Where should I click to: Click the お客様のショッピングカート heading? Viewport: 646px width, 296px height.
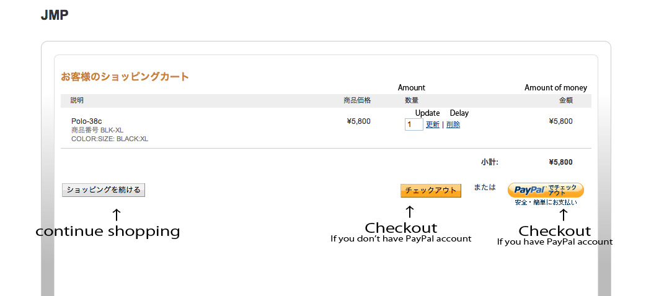(x=125, y=77)
